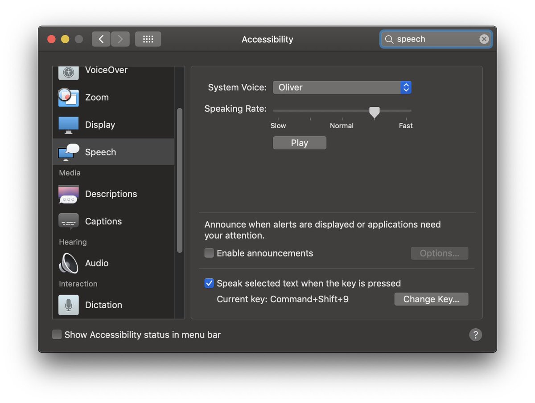The width and height of the screenshot is (535, 403).
Task: Click the disabled Options button
Action: (440, 253)
